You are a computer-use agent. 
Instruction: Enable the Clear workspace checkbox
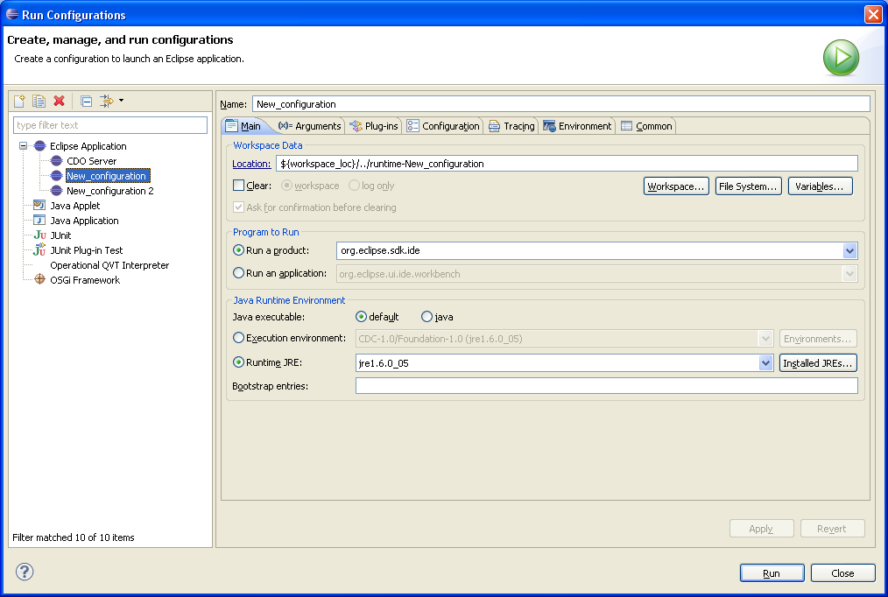click(x=238, y=185)
